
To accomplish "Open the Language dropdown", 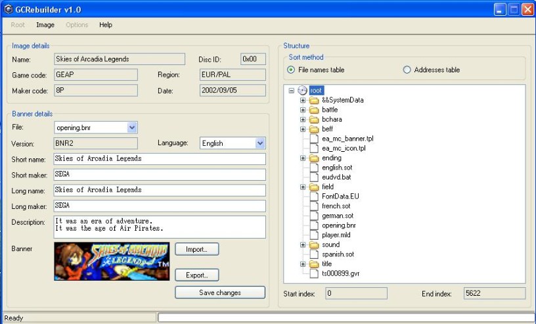I will click(260, 143).
